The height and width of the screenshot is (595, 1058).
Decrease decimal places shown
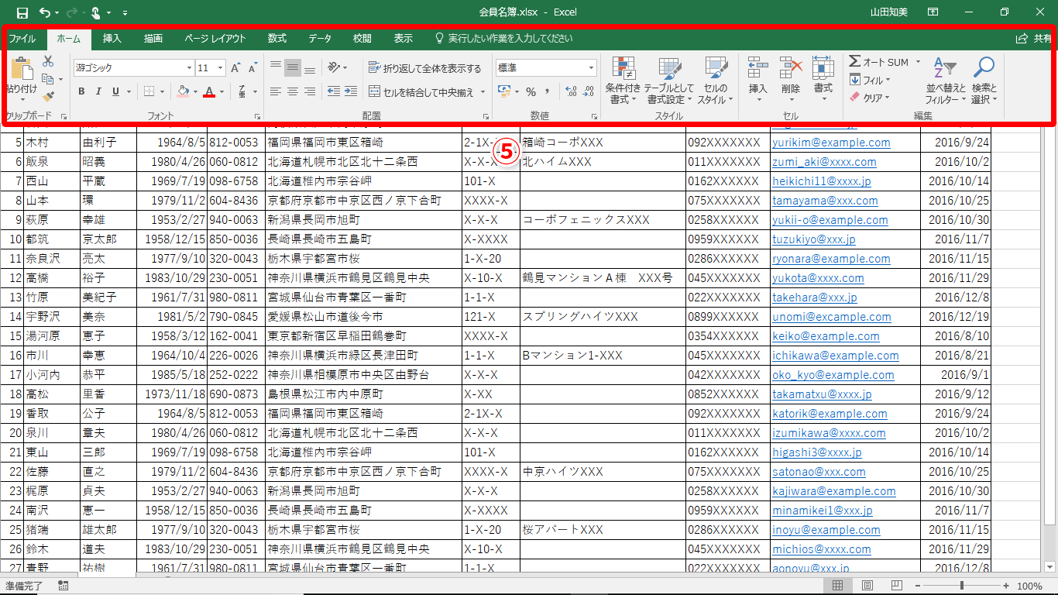coord(589,91)
